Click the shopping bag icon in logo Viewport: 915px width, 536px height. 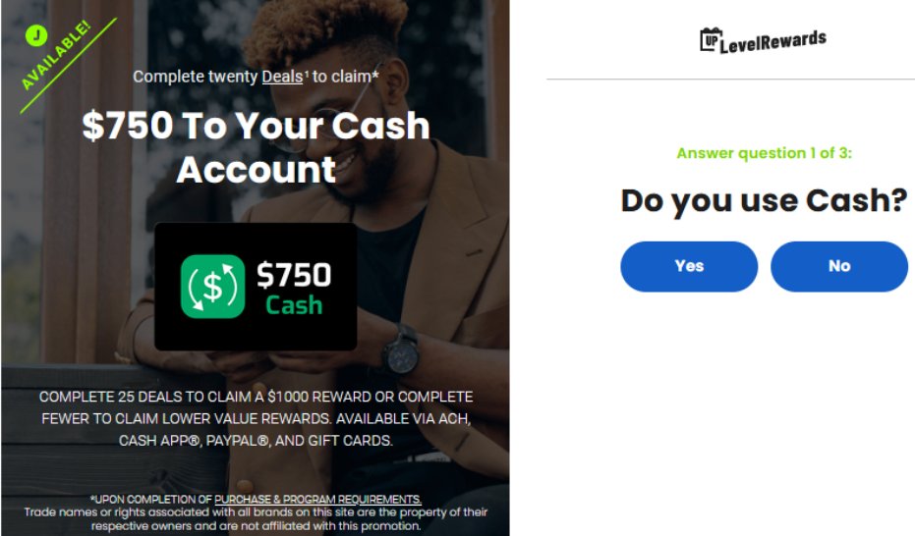pos(711,39)
